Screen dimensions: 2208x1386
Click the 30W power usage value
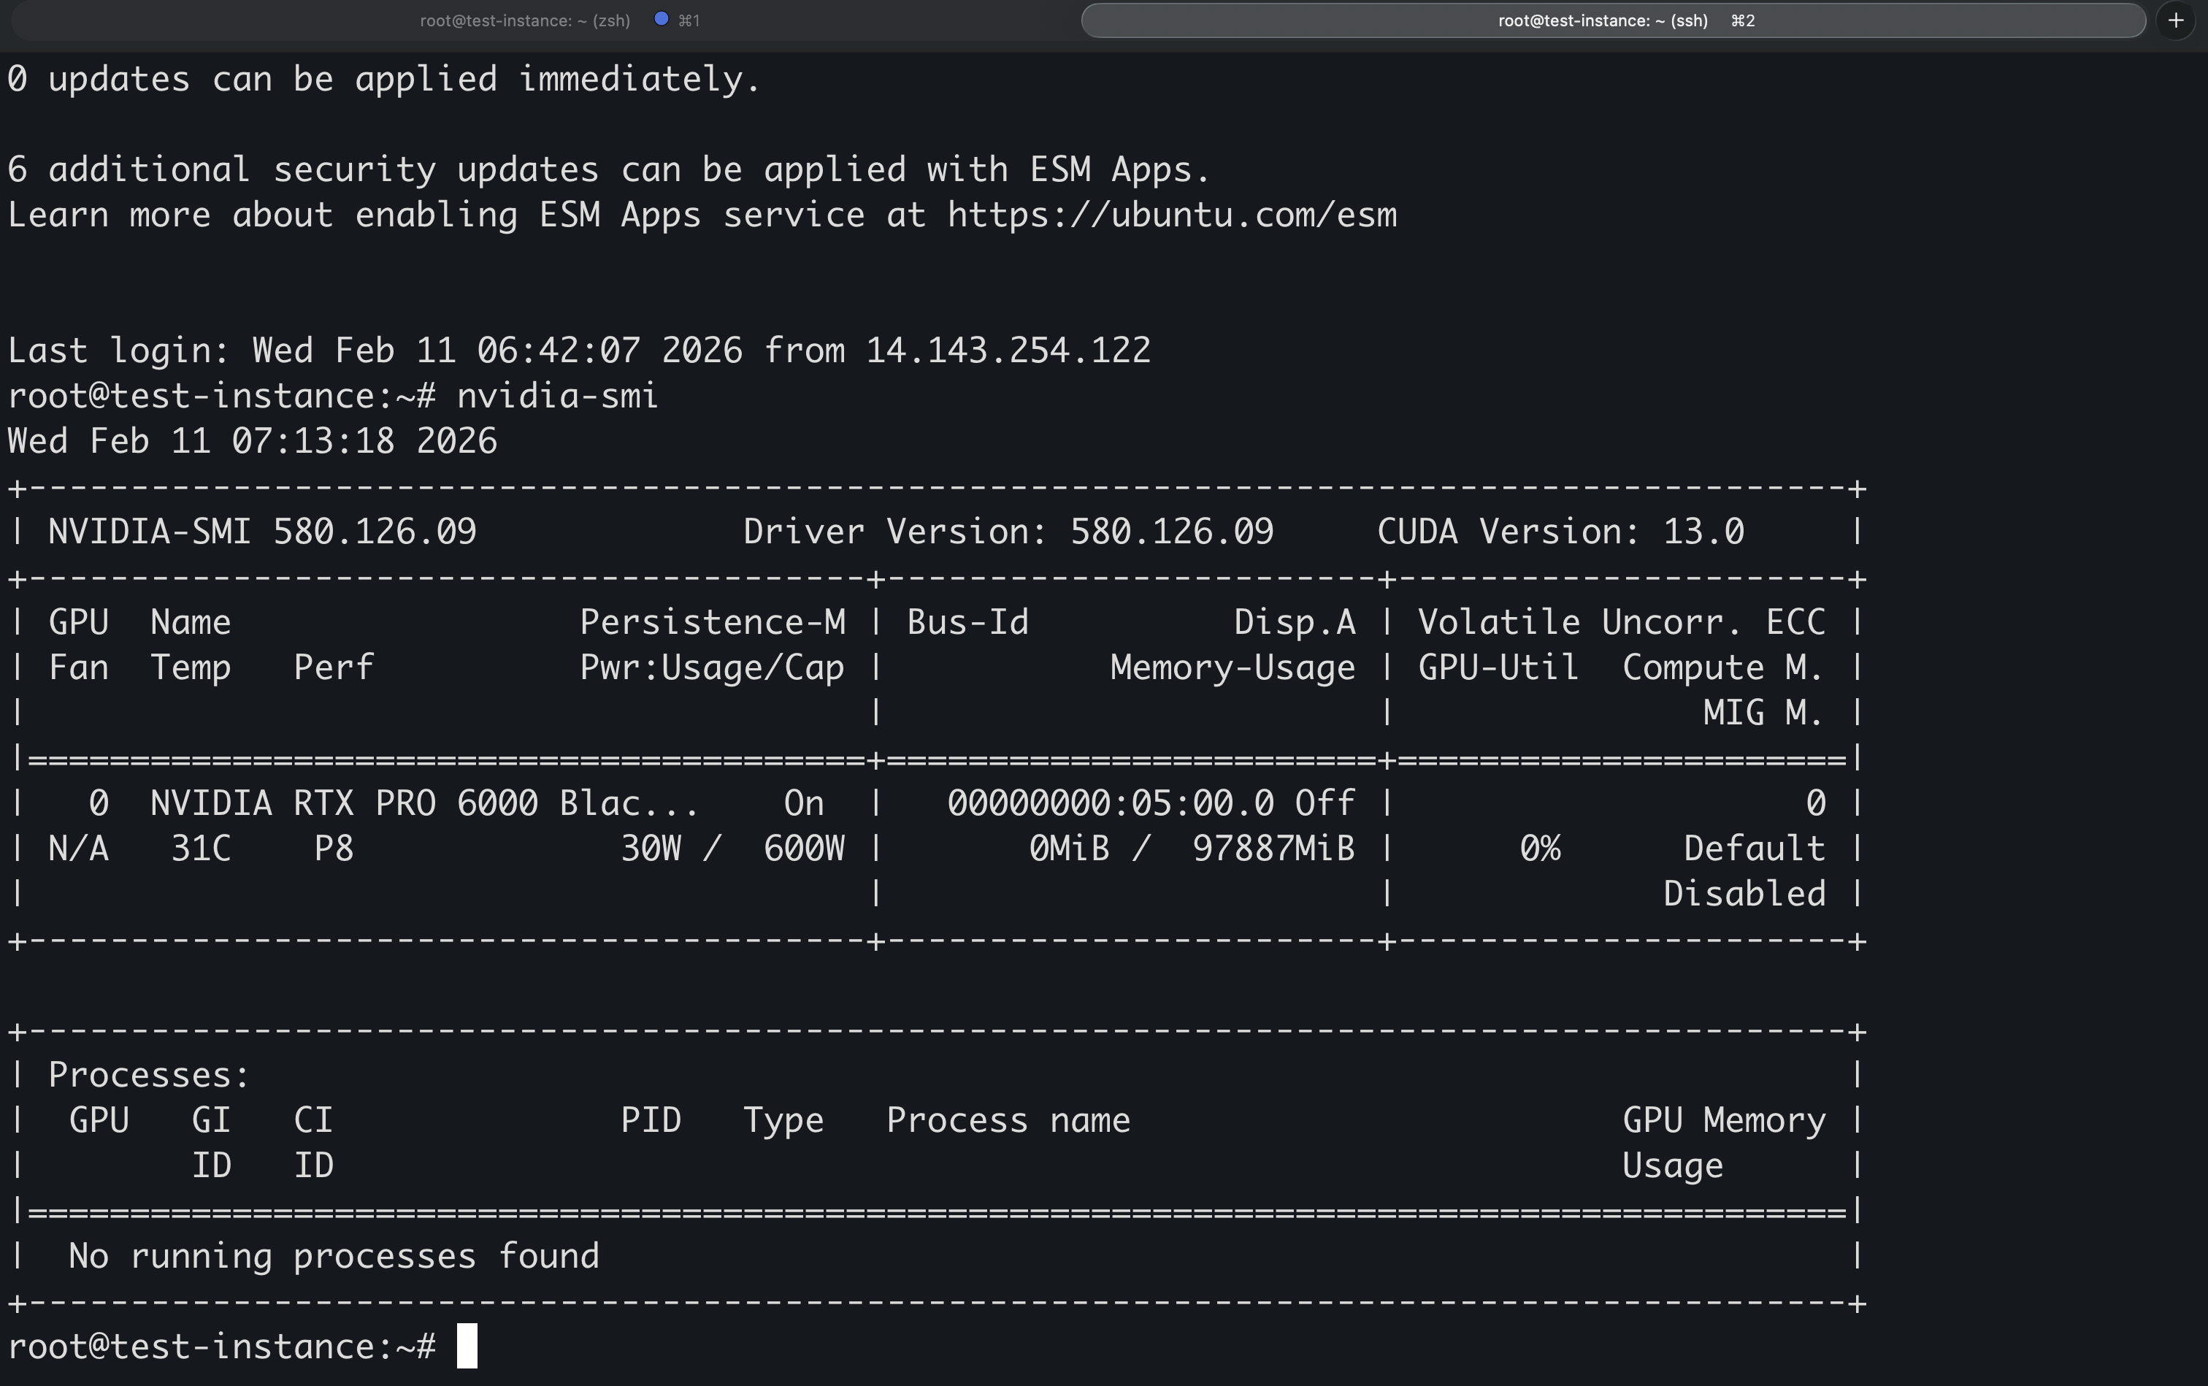[651, 849]
